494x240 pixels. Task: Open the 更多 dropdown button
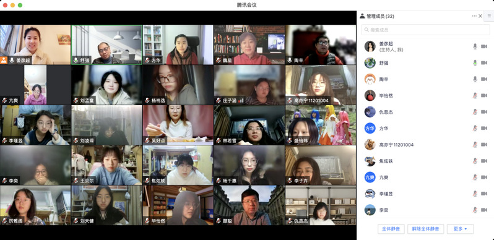click(x=460, y=229)
